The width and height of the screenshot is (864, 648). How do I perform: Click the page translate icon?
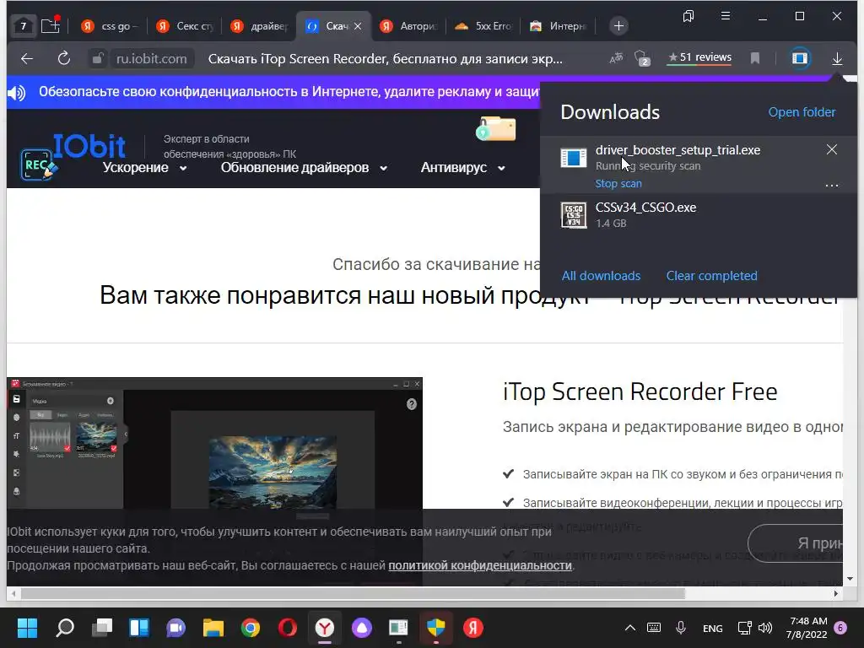click(x=616, y=57)
